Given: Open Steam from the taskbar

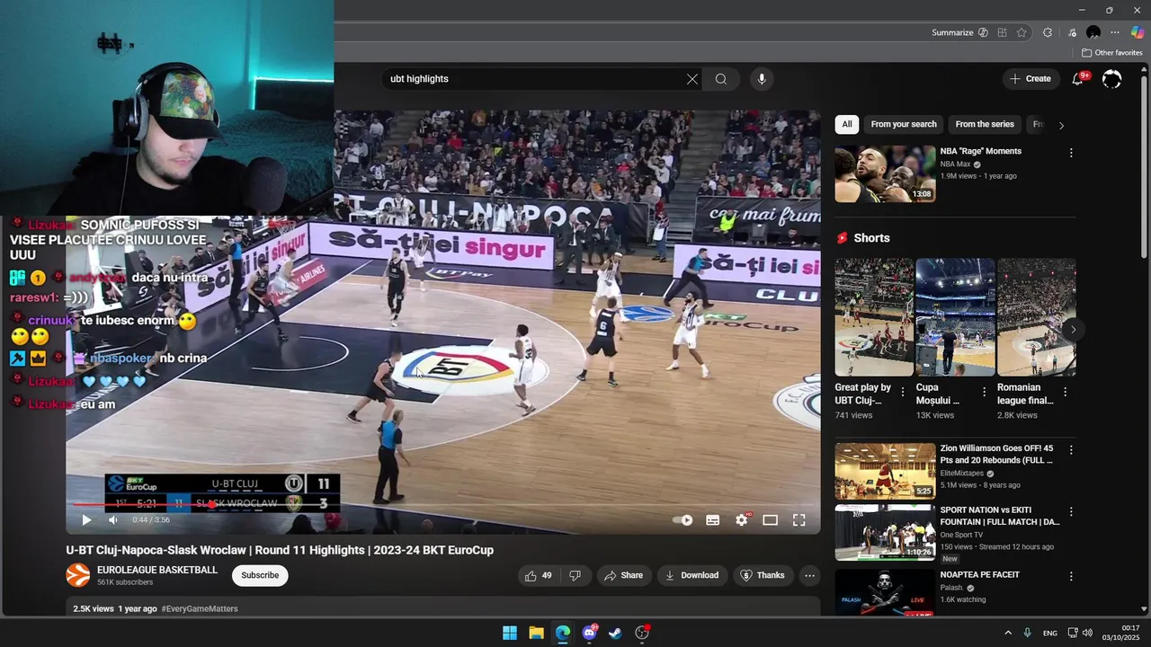Looking at the screenshot, I should [615, 633].
